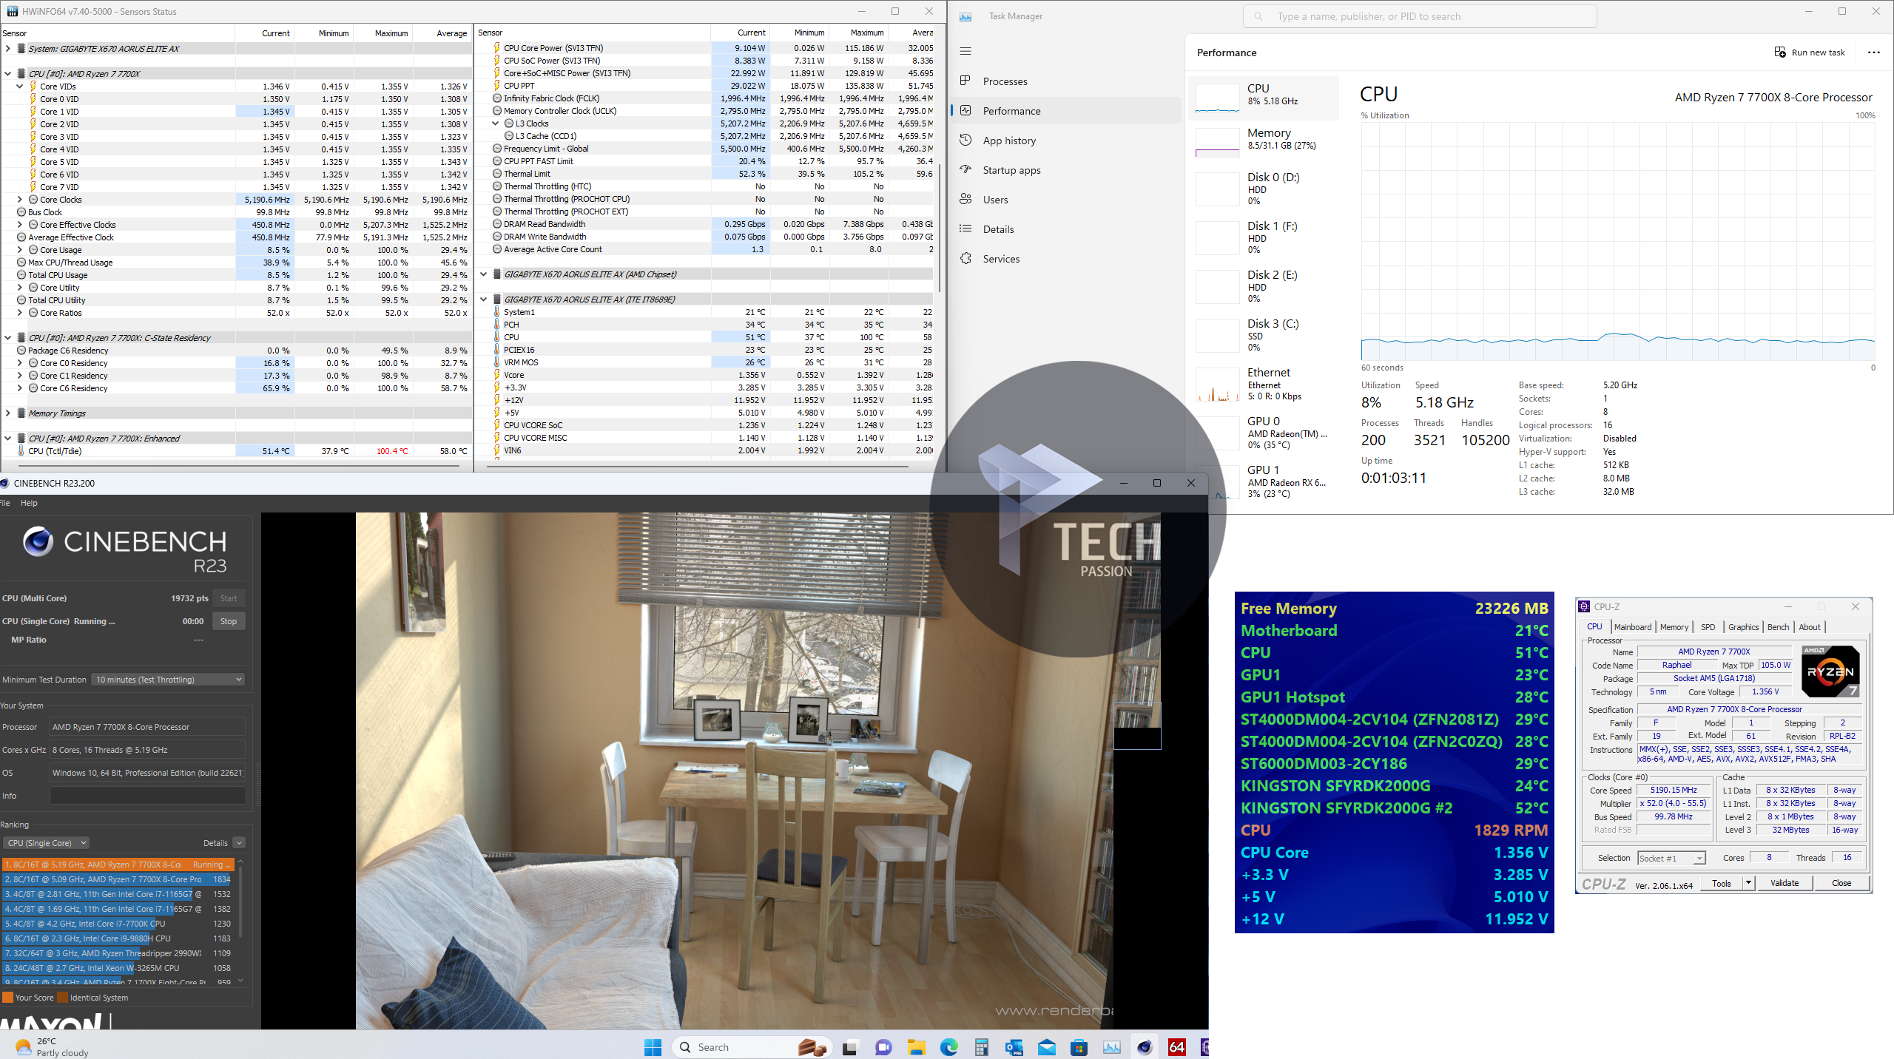This screenshot has width=1894, height=1059.
Task: Open the Users page in Task Manager
Action: [995, 200]
